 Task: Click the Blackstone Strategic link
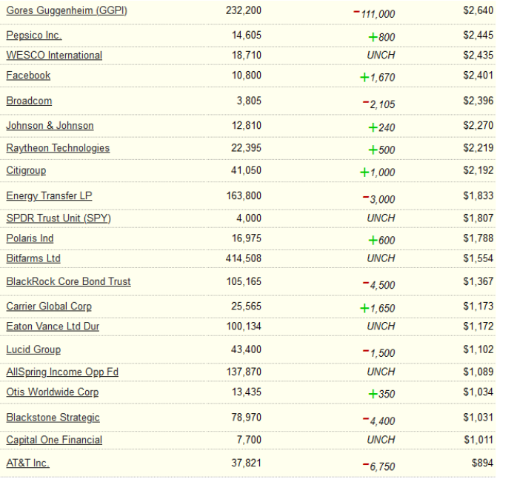(x=53, y=418)
